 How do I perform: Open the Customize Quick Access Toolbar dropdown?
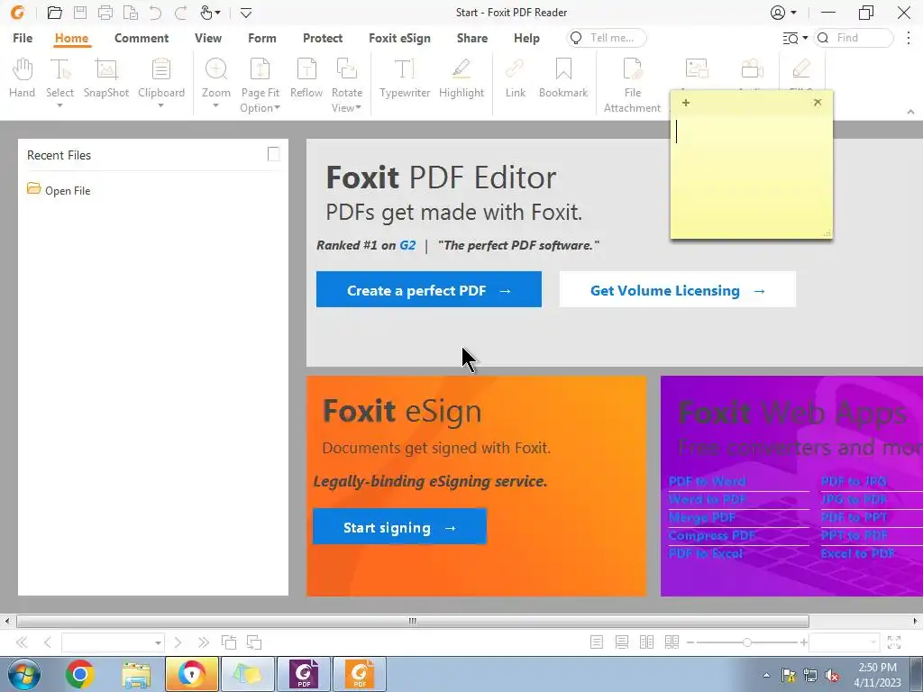(x=246, y=13)
